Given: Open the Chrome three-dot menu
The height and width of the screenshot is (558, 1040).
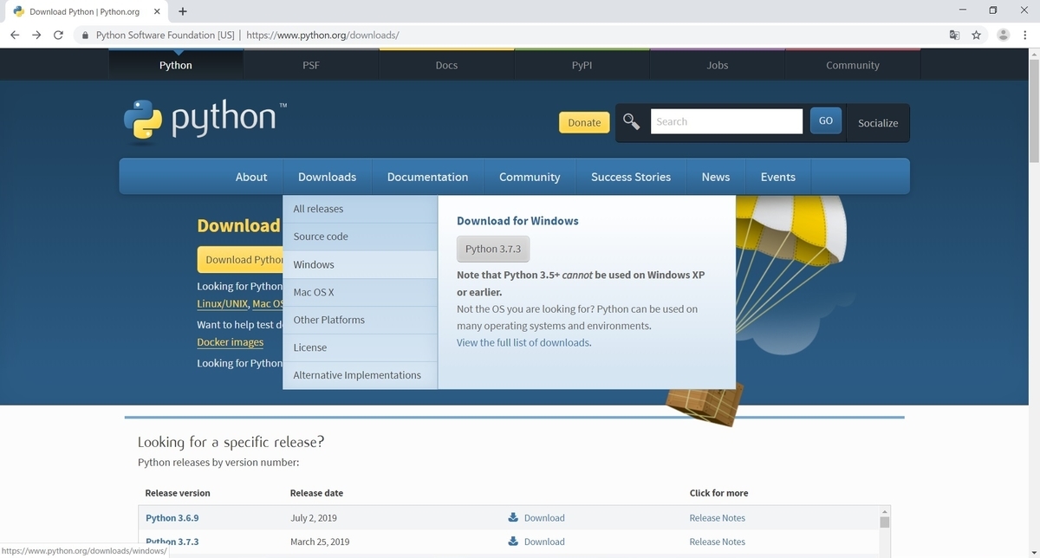Looking at the screenshot, I should coord(1025,35).
